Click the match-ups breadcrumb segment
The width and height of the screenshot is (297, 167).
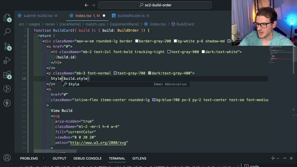[95, 24]
